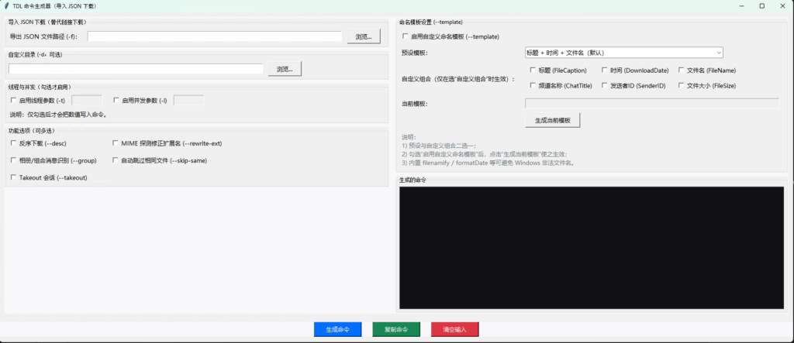
Task: Open the 预设模板 preset dropdown
Action: coord(623,53)
